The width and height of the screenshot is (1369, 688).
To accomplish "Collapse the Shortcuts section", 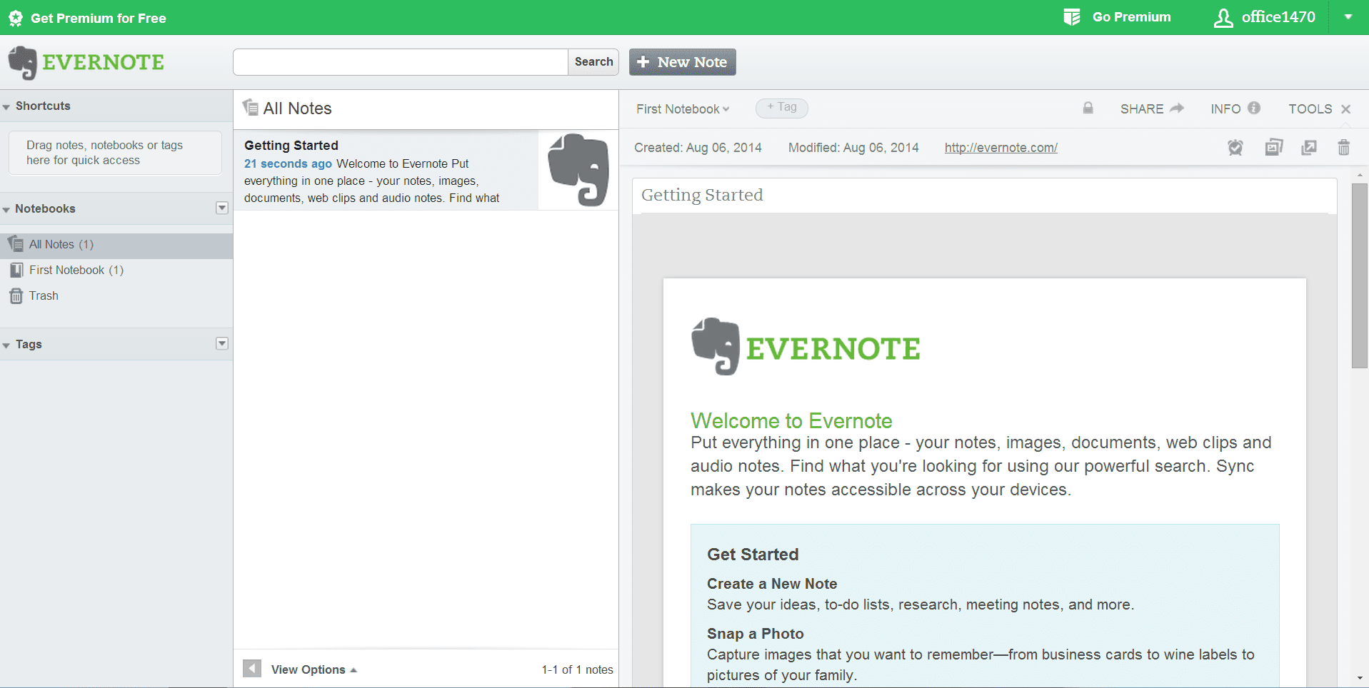I will pyautogui.click(x=6, y=106).
